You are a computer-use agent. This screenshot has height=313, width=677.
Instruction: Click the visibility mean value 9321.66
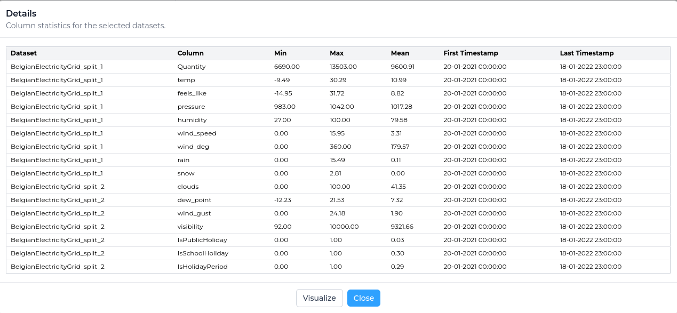pyautogui.click(x=402, y=227)
